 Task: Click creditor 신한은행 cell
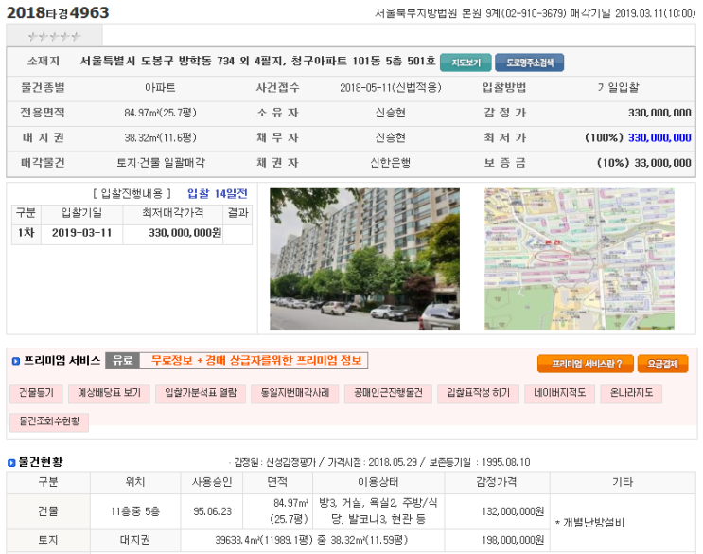tap(390, 163)
